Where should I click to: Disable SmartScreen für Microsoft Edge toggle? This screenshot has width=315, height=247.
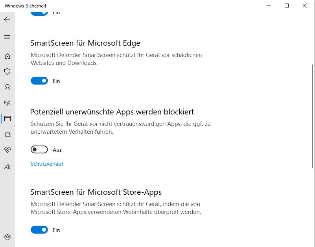[39, 81]
